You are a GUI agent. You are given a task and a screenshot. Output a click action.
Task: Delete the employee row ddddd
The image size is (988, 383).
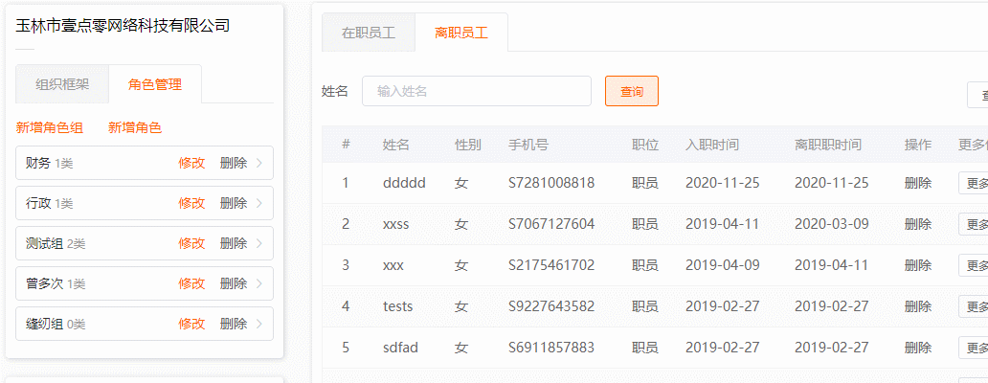tap(918, 184)
